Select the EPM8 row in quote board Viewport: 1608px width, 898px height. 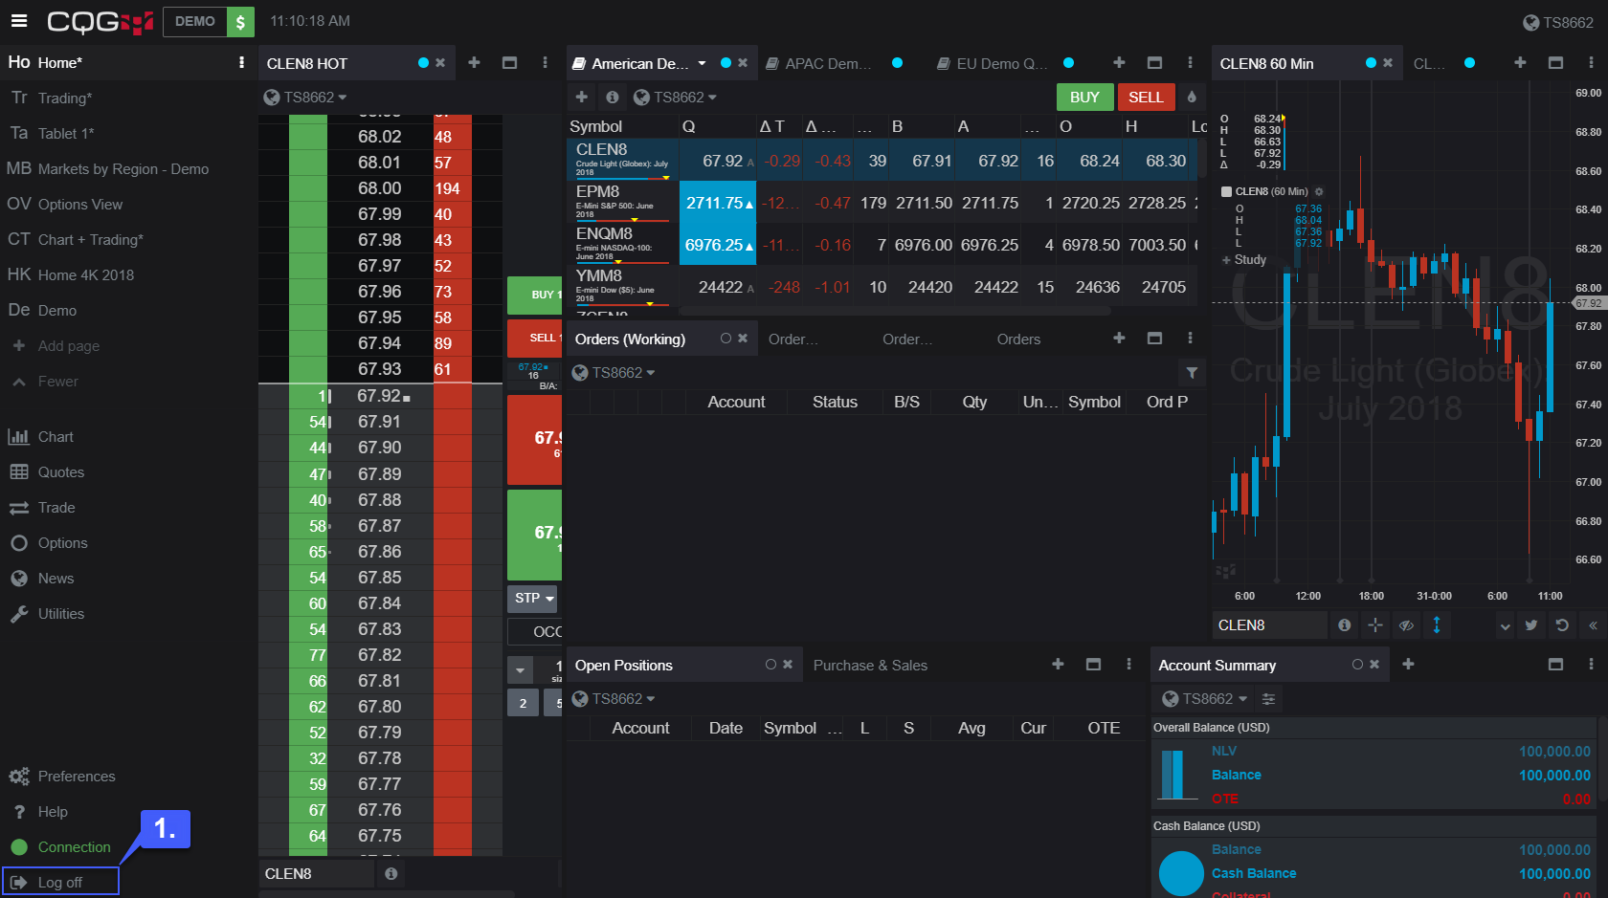coord(881,203)
